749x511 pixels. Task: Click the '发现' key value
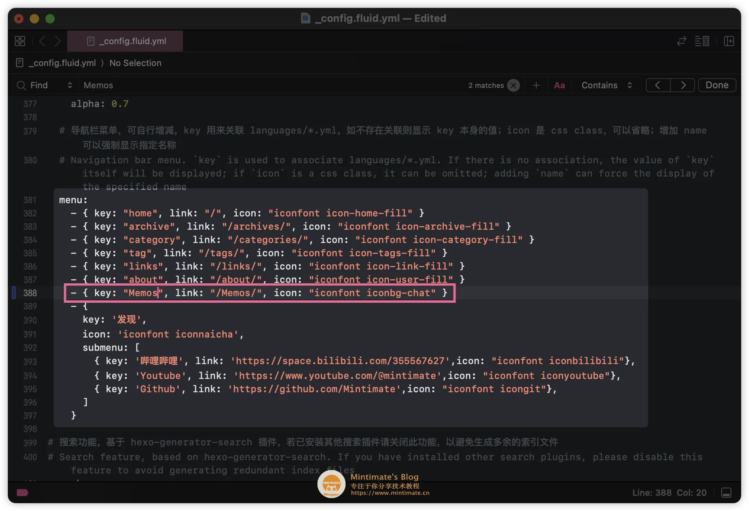126,320
